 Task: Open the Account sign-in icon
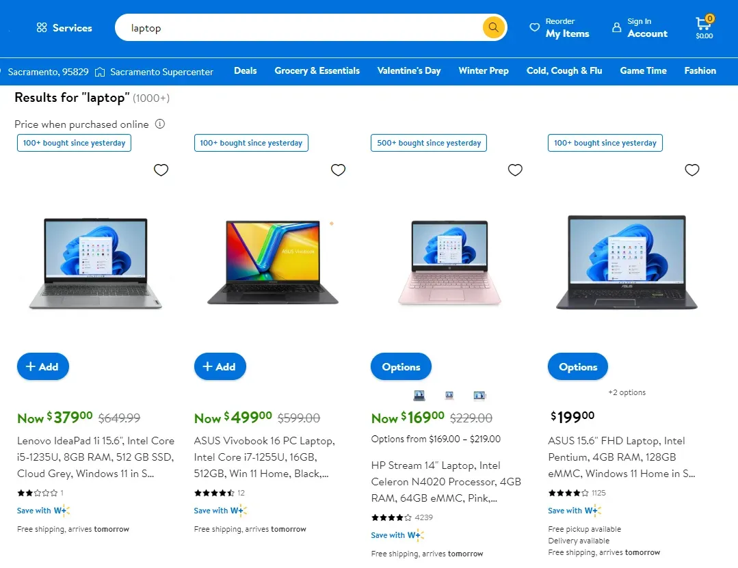(x=616, y=27)
